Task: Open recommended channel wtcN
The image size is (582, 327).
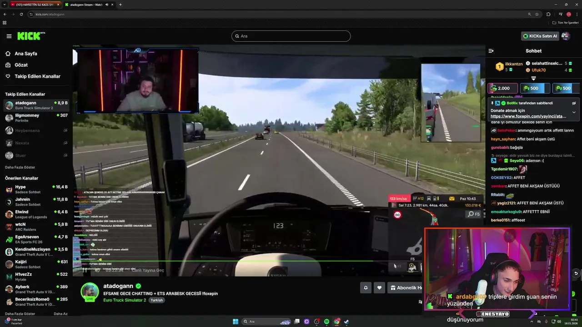Action: click(36, 227)
